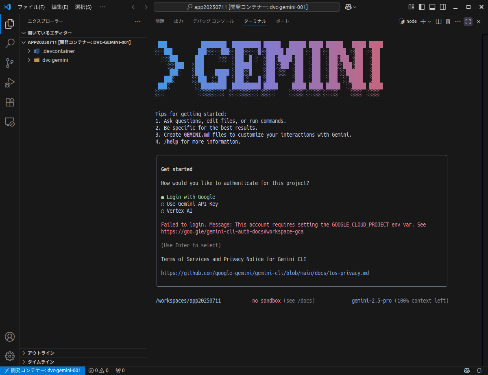The image size is (488, 375).
Task: Click the VS Code logo icon
Action: click(7, 7)
